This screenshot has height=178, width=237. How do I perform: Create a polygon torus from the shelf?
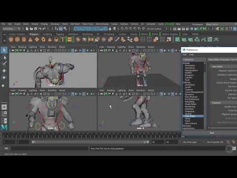pyautogui.click(x=43, y=40)
